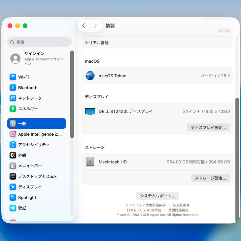Click the サインイン account heading
Viewport: 241px width, 241px height.
coord(34,53)
